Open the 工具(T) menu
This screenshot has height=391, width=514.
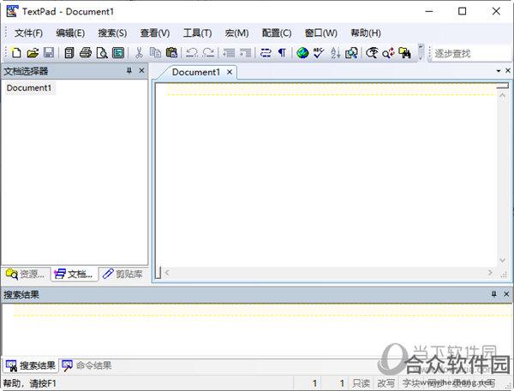197,33
